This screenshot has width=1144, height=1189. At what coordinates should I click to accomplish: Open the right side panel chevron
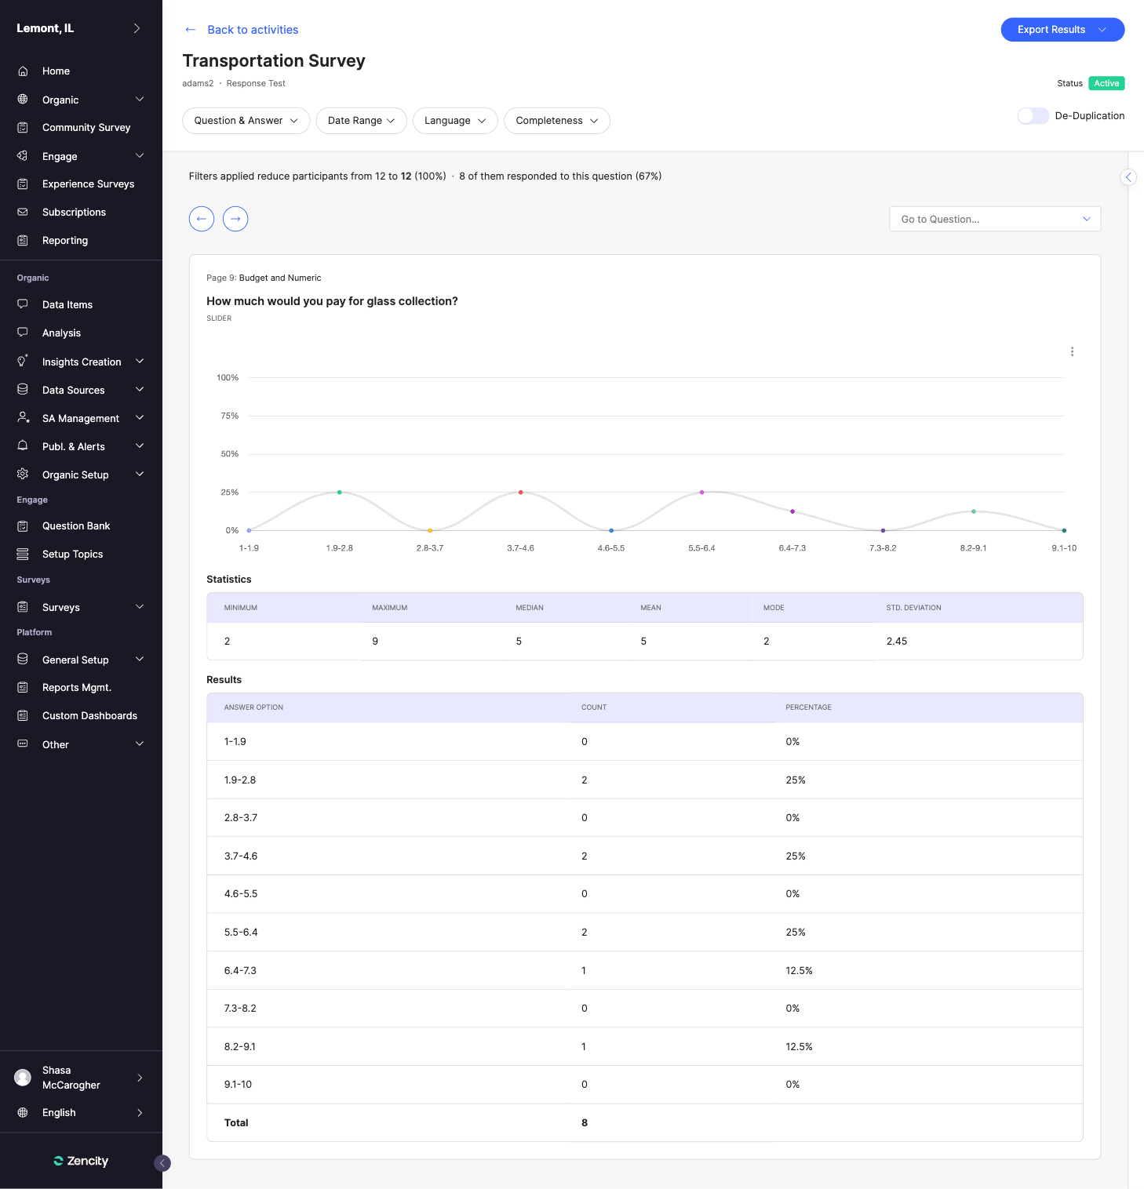pyautogui.click(x=1128, y=177)
